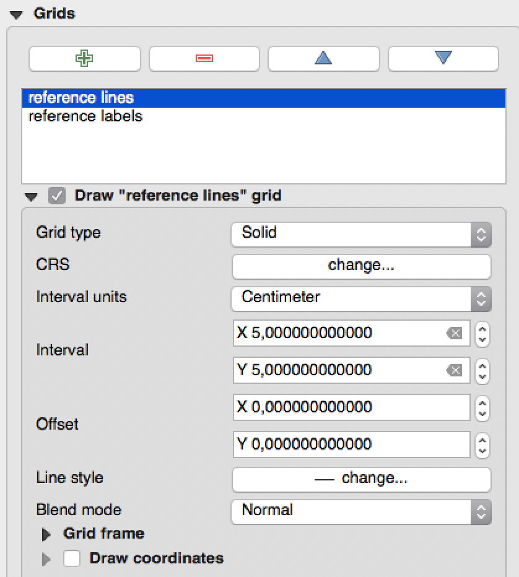Click the Y offset stepper arrows
The image size is (519, 577).
coord(482,445)
